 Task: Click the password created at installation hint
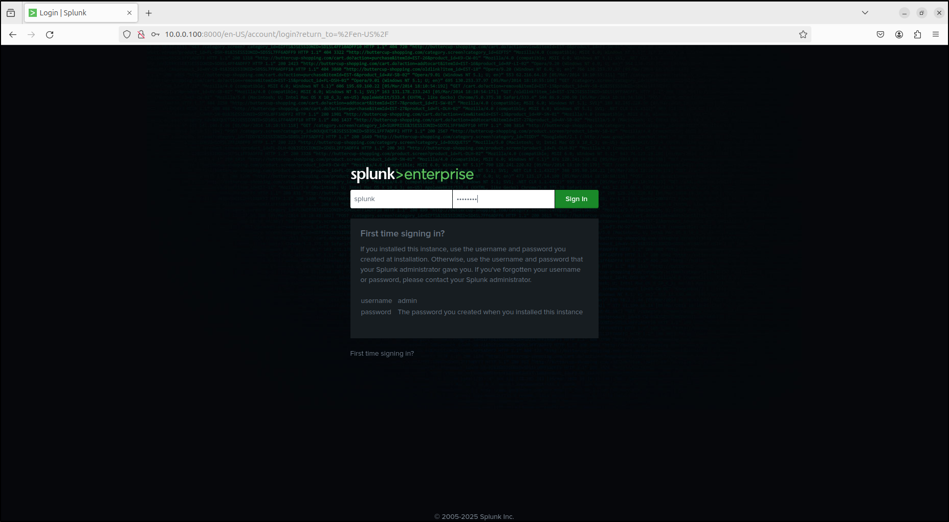click(x=490, y=312)
